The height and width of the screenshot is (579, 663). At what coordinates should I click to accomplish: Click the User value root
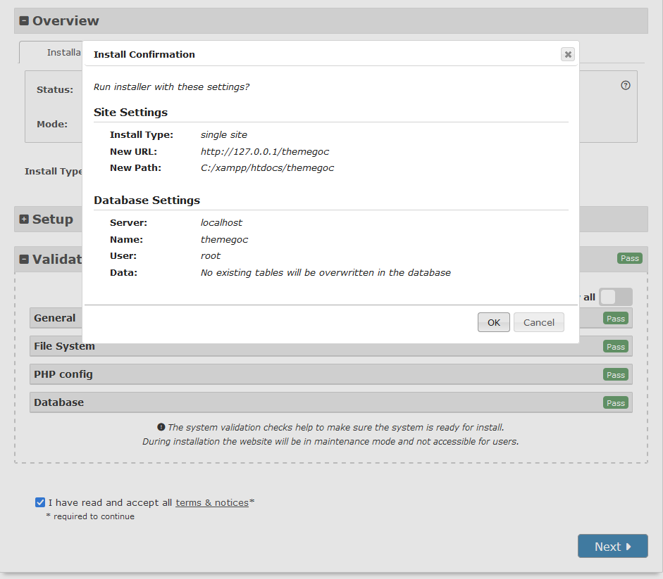(211, 256)
